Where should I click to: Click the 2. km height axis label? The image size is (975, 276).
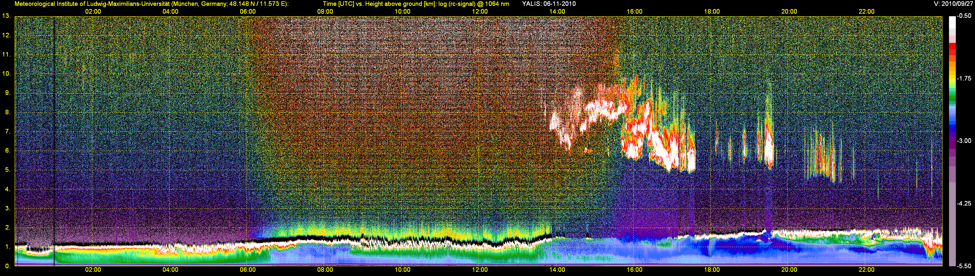7,228
